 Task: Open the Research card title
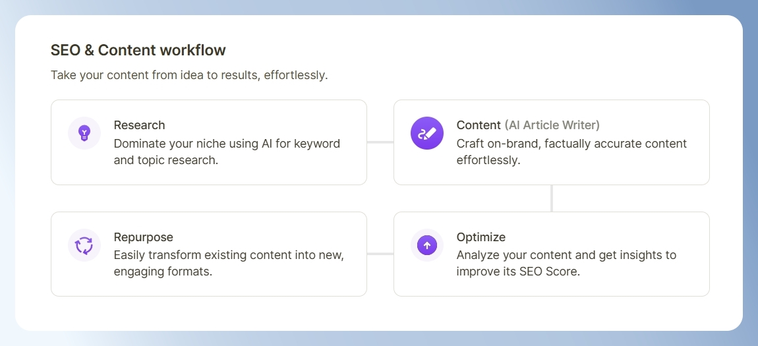click(x=139, y=125)
